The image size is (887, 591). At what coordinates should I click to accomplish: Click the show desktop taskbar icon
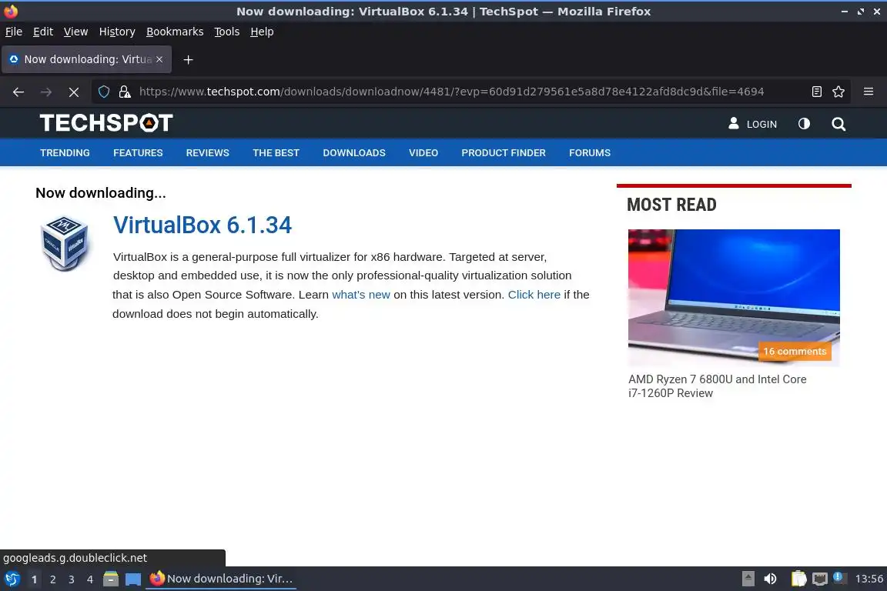(133, 579)
